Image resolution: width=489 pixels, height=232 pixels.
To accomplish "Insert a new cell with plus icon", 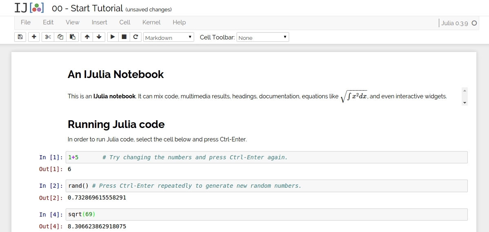I will (x=34, y=37).
